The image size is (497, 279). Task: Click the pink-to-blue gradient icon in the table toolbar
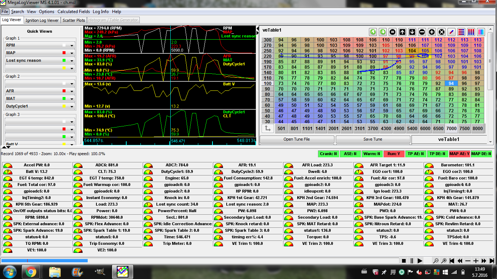tap(481, 32)
